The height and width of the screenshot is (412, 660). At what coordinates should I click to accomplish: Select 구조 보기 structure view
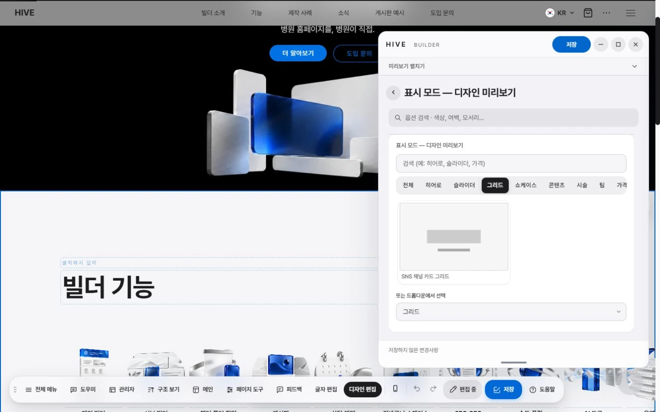pyautogui.click(x=163, y=389)
